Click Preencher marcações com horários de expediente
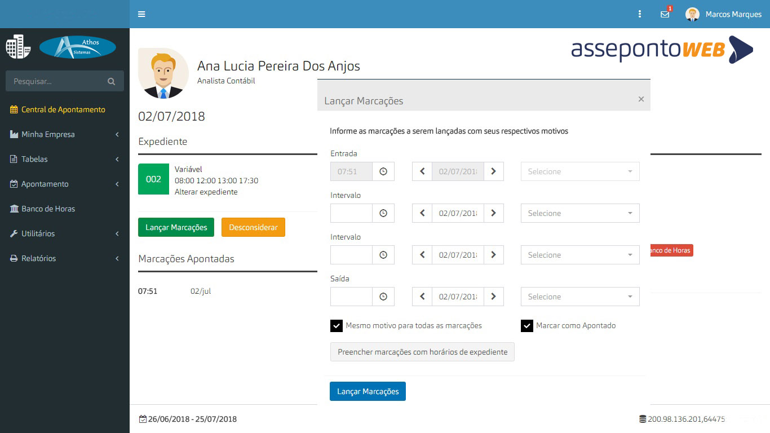Viewport: 770px width, 433px height. point(422,352)
